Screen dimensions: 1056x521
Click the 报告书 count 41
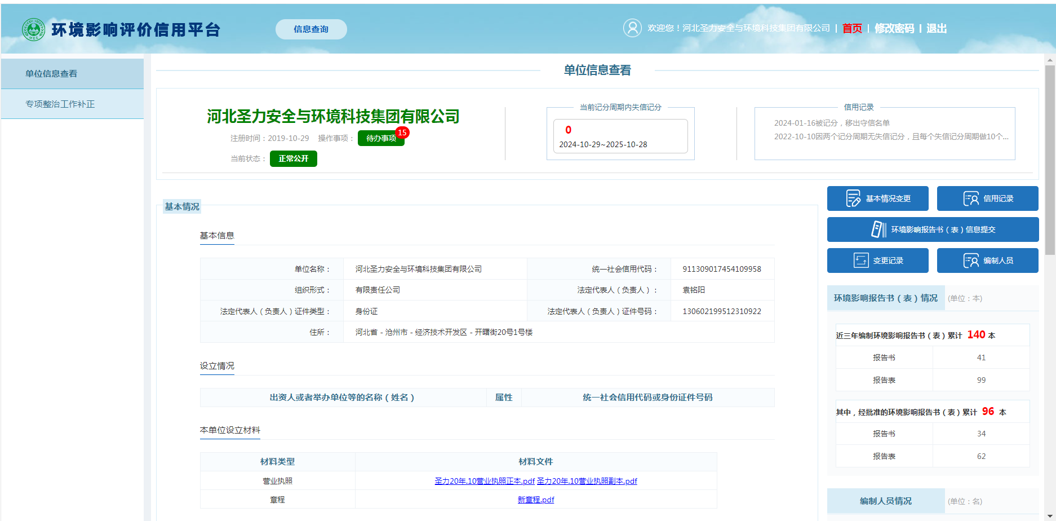981,357
